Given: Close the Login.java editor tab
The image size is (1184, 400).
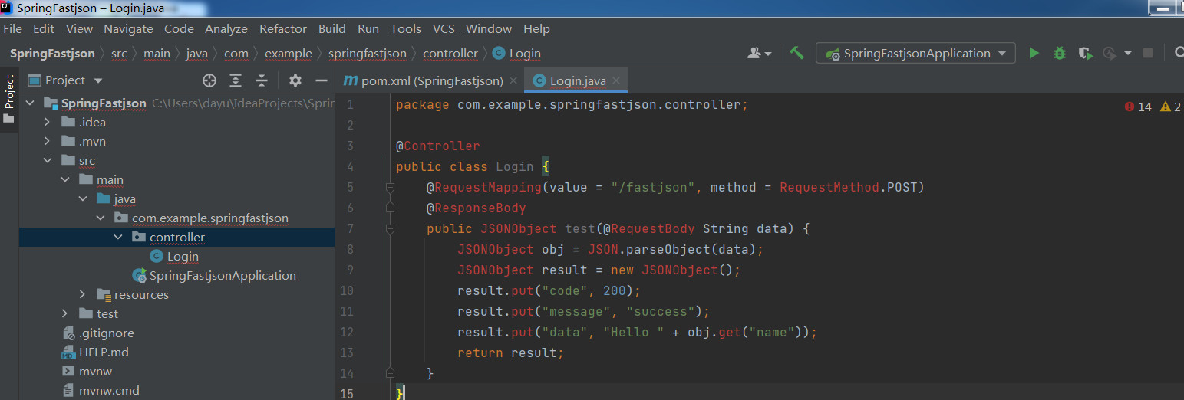Looking at the screenshot, I should pos(616,80).
